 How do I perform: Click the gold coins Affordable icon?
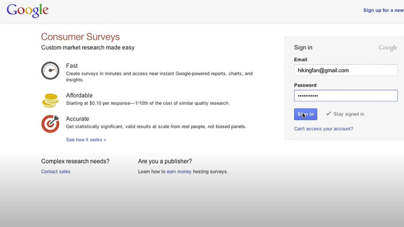click(50, 100)
